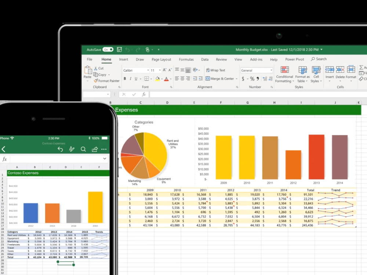The height and width of the screenshot is (275, 367).
Task: Click the Format Painter button
Action: coord(107,81)
